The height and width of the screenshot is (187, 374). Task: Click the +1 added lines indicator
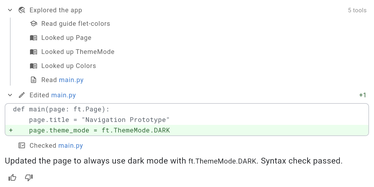pos(363,95)
